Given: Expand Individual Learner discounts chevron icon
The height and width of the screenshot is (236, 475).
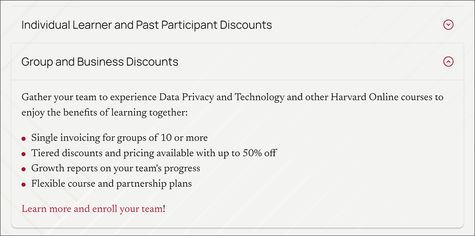Looking at the screenshot, I should (x=448, y=25).
